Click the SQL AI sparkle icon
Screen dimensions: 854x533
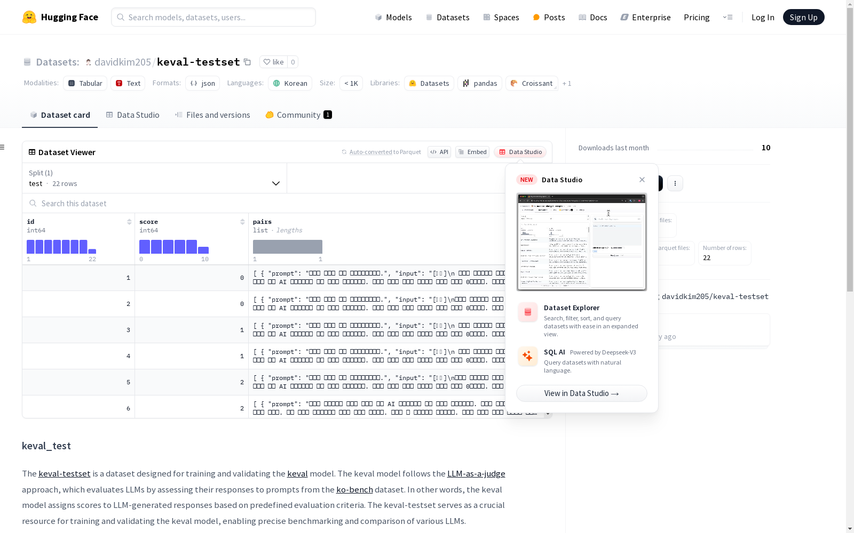527,356
